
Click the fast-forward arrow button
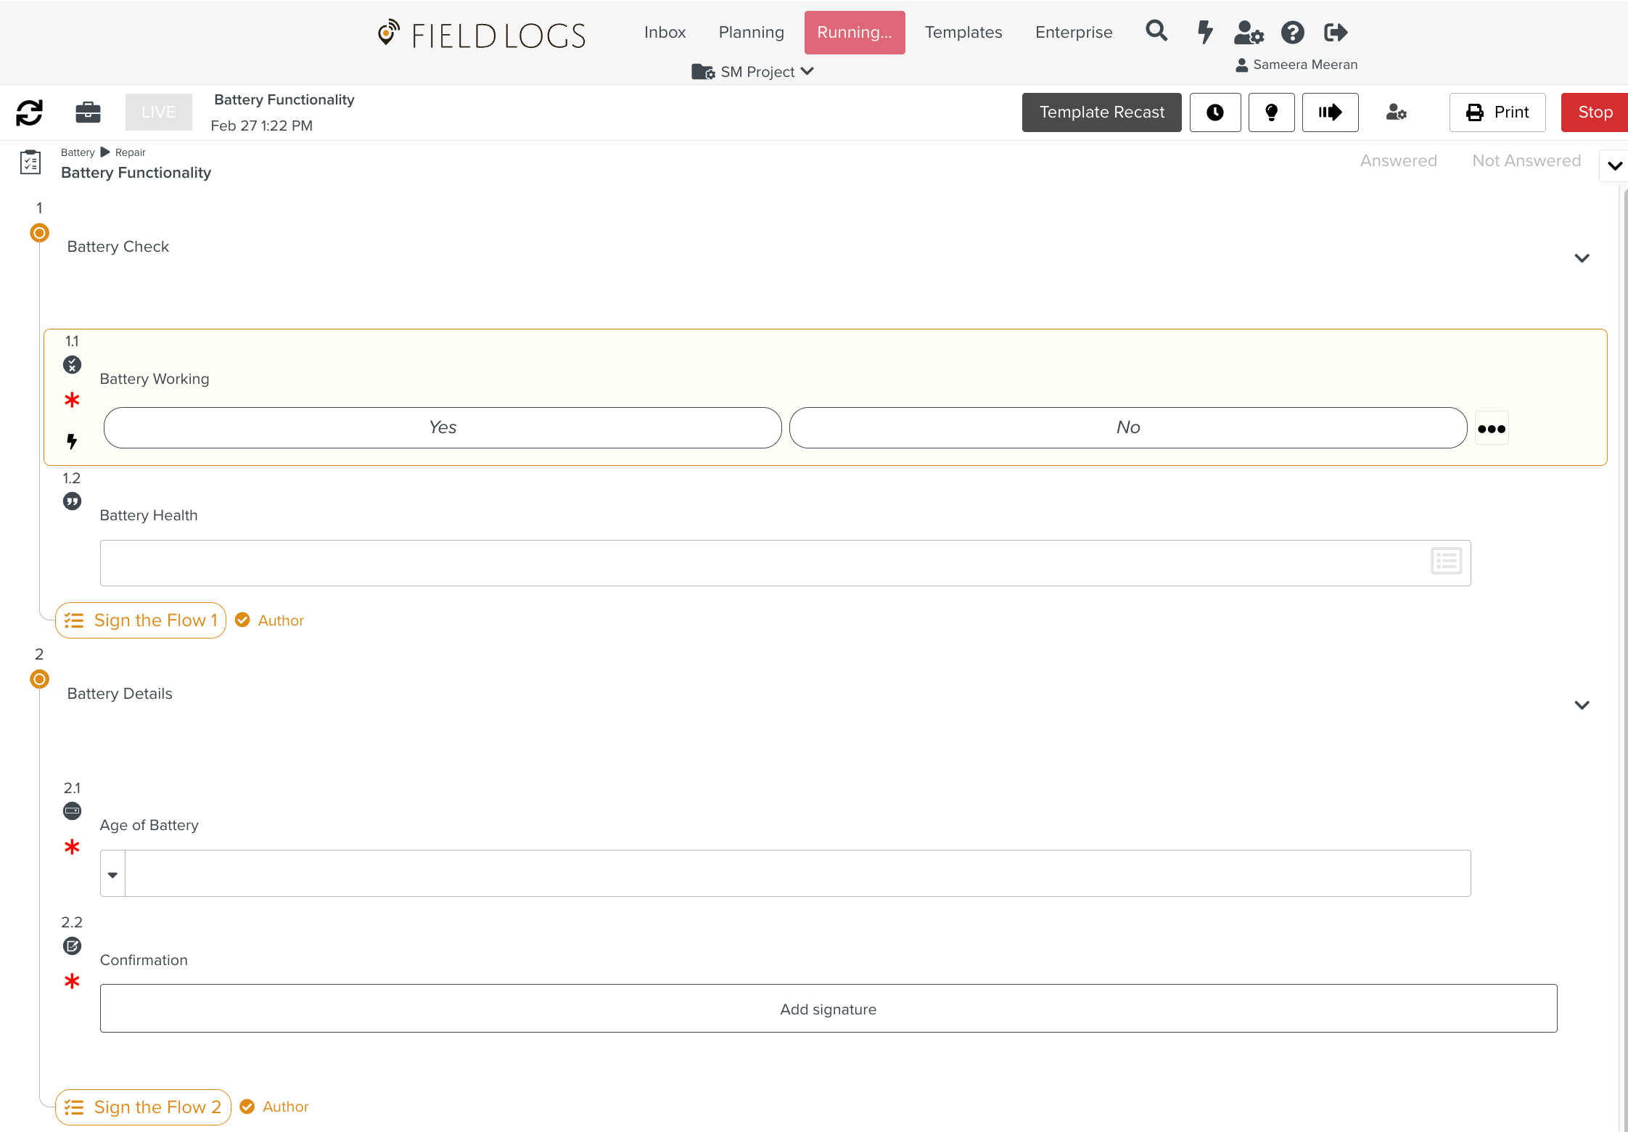[1330, 112]
